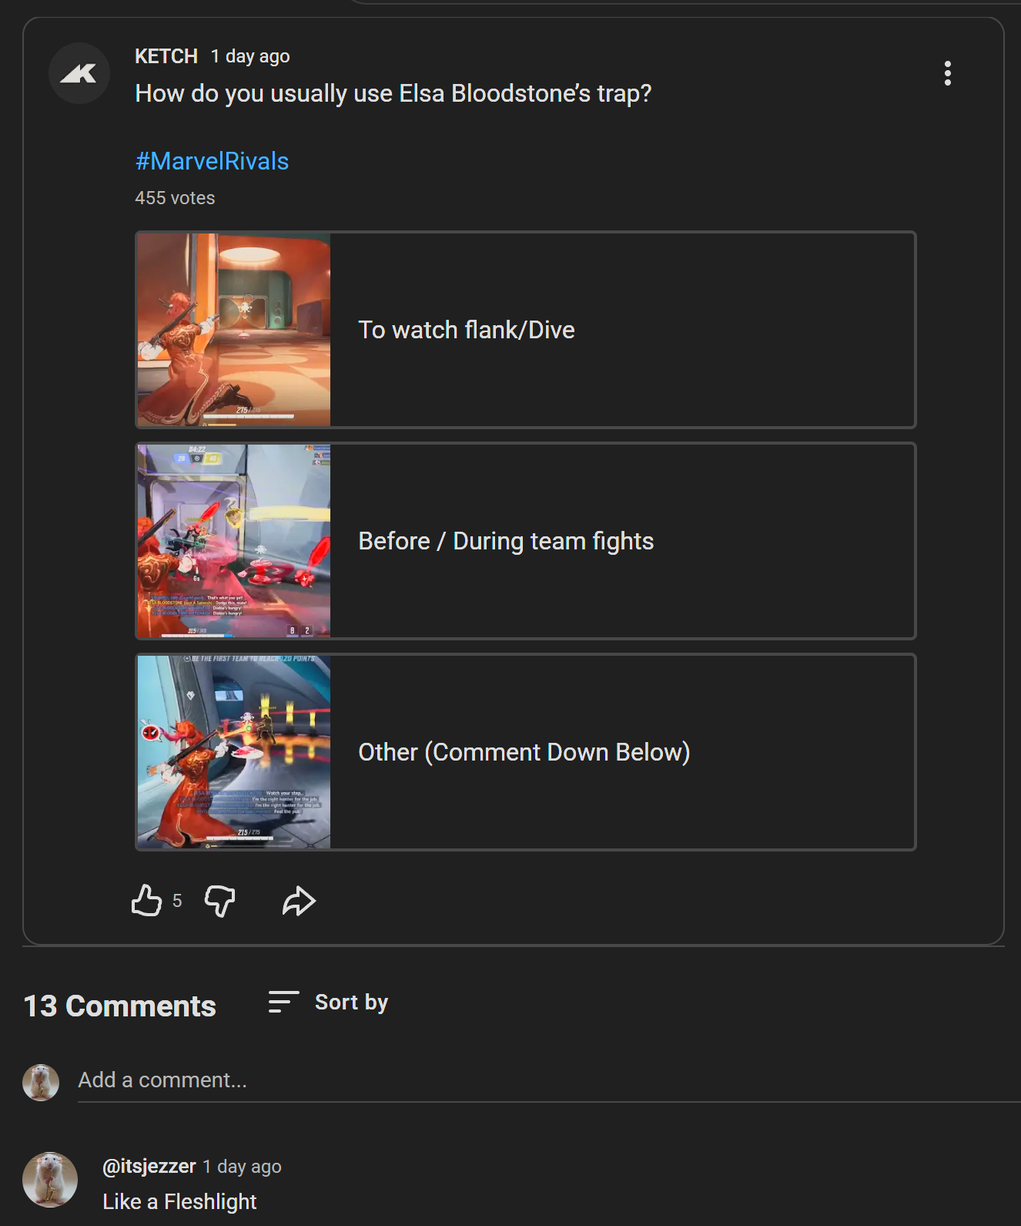Vote for "To watch flank/Dive"
This screenshot has width=1021, height=1226.
click(621, 330)
